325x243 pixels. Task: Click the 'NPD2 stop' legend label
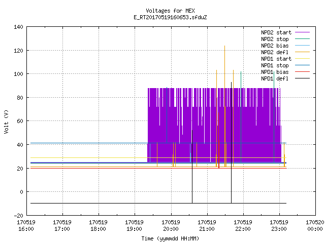pyautogui.click(x=275, y=39)
